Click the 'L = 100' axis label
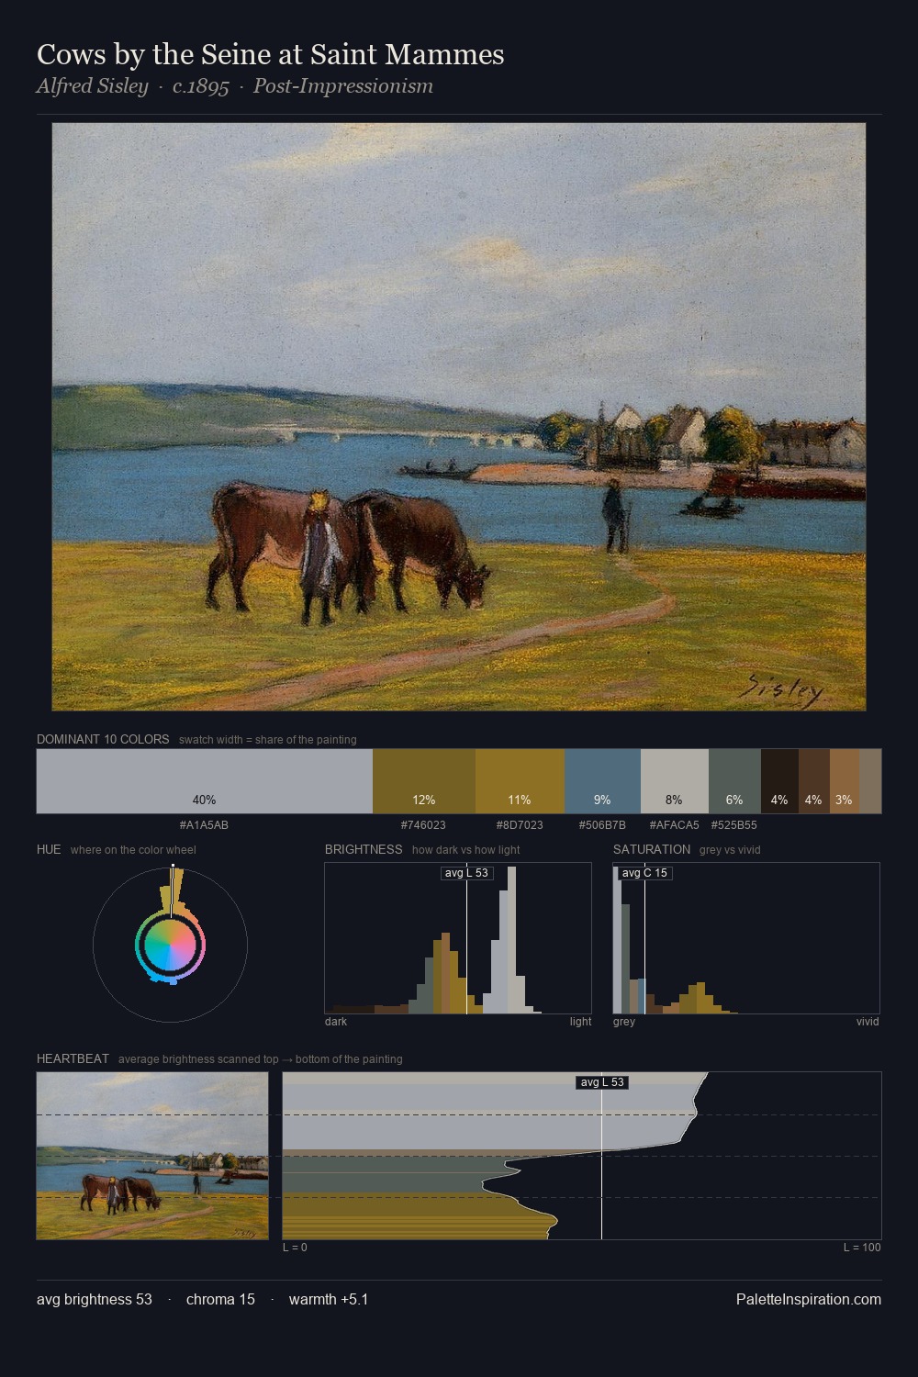This screenshot has width=918, height=1377. tap(862, 1248)
